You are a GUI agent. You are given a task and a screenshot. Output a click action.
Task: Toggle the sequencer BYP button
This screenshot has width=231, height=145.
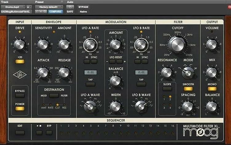pos(49,133)
